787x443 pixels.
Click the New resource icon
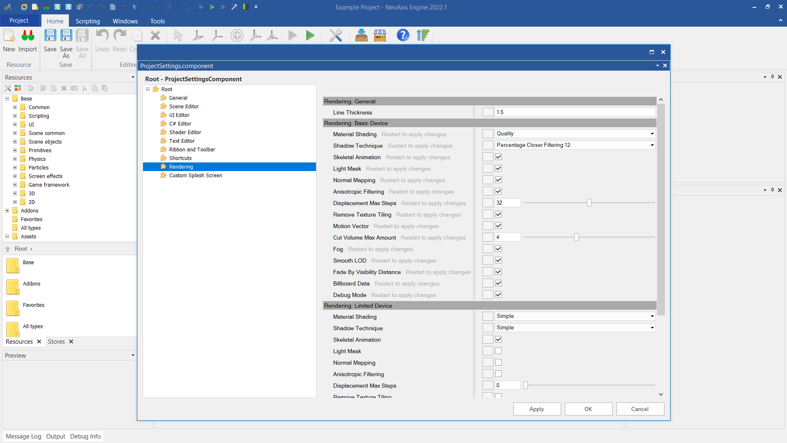[x=9, y=36]
